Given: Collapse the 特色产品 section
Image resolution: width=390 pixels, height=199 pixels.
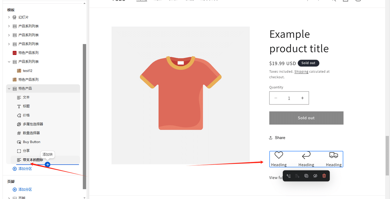Looking at the screenshot, I should coord(9,88).
